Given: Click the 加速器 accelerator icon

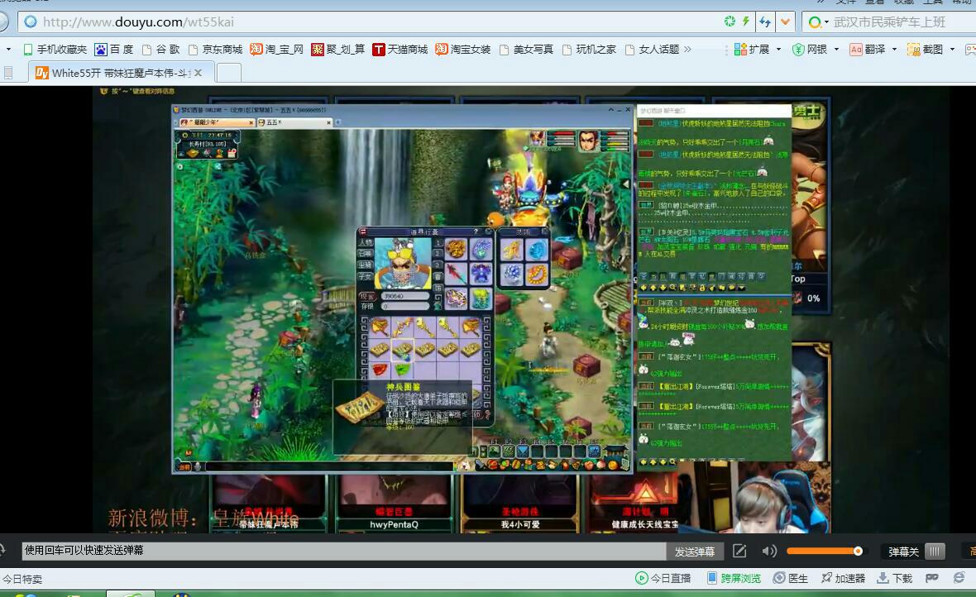Looking at the screenshot, I should click(842, 578).
